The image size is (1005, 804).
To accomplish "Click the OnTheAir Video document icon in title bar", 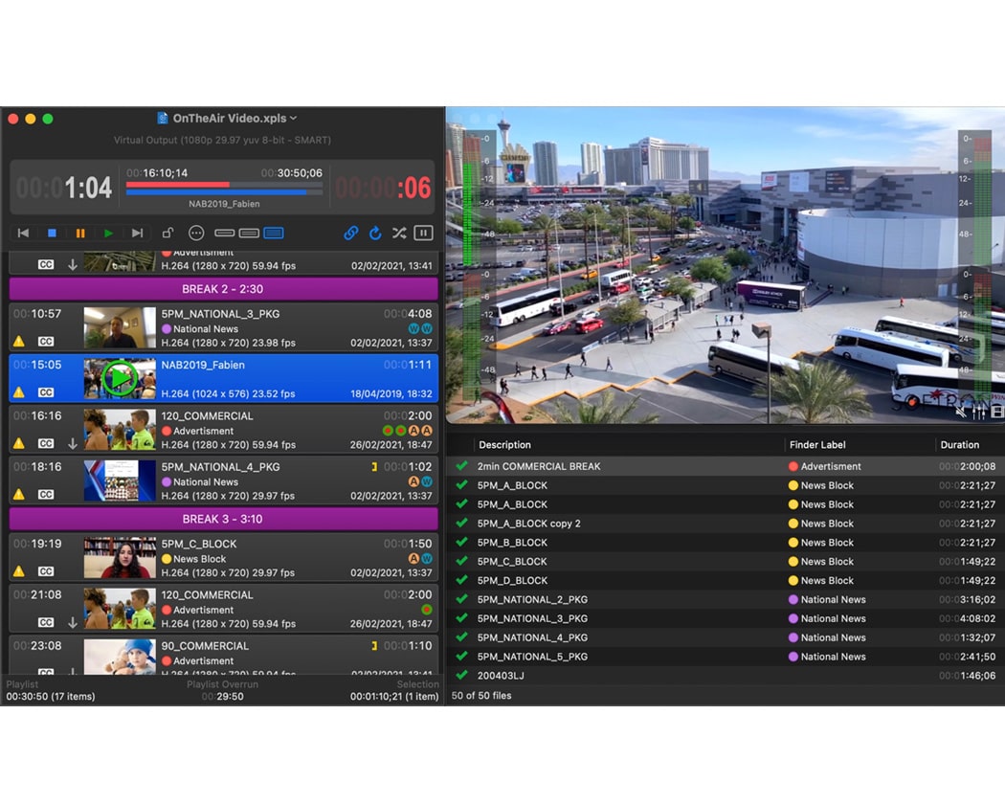I will 163,118.
